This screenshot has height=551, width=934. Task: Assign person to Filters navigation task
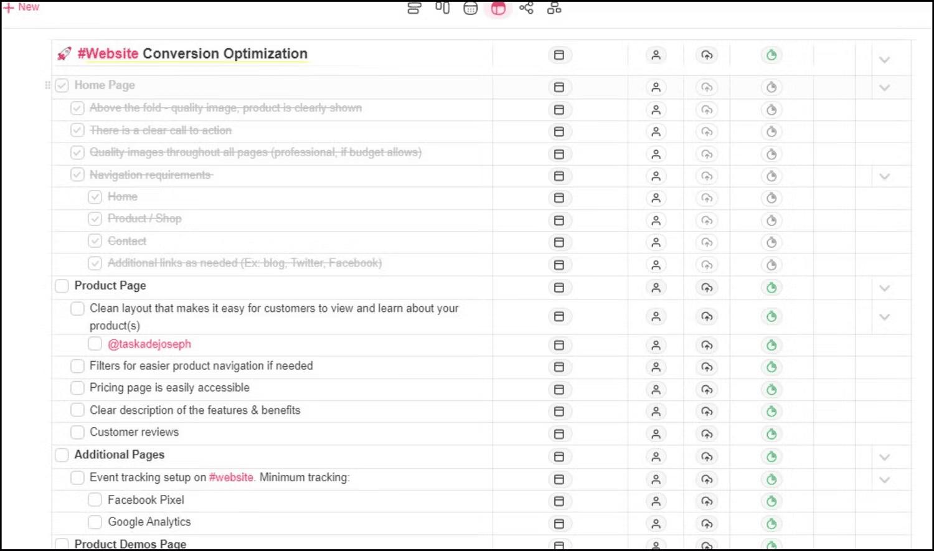coord(656,367)
